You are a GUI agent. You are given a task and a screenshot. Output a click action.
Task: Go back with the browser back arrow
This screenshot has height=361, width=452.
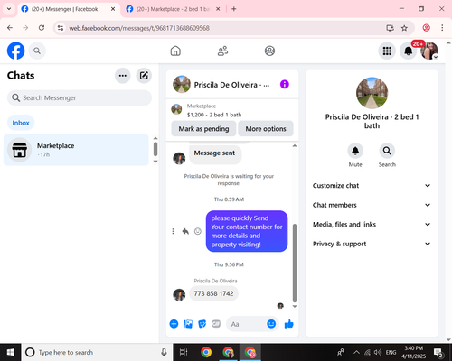pyautogui.click(x=10, y=28)
